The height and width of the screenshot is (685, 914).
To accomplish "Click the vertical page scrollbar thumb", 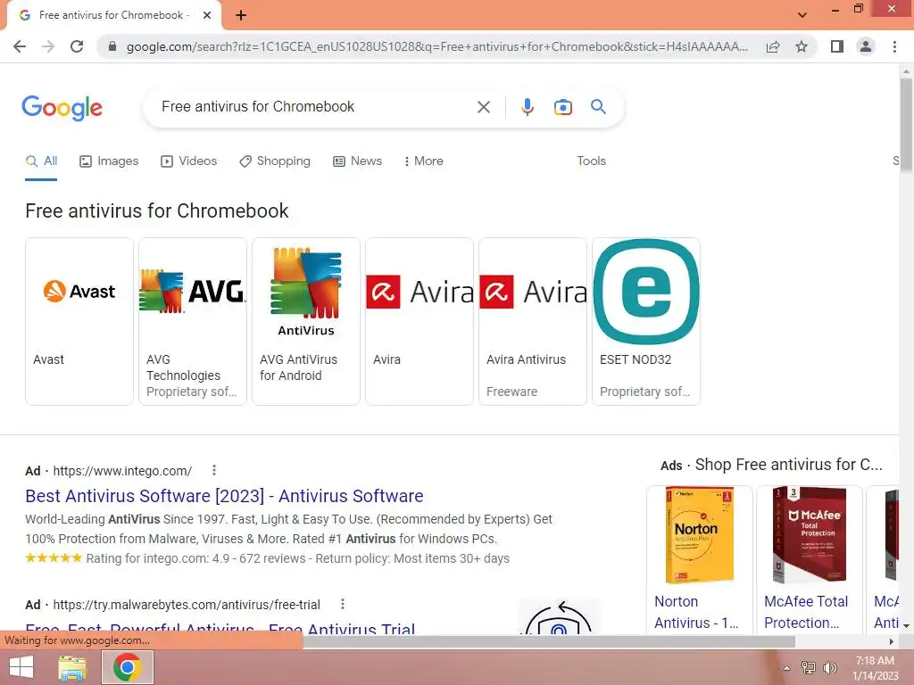I will pyautogui.click(x=906, y=125).
